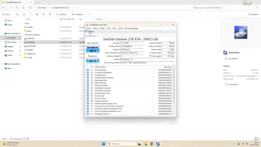Select the CdiResource folder in Explorer

(x=31, y=54)
